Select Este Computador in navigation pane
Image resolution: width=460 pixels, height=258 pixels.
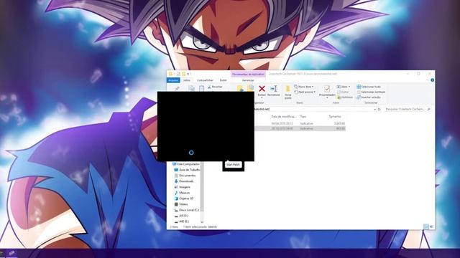coord(186,164)
